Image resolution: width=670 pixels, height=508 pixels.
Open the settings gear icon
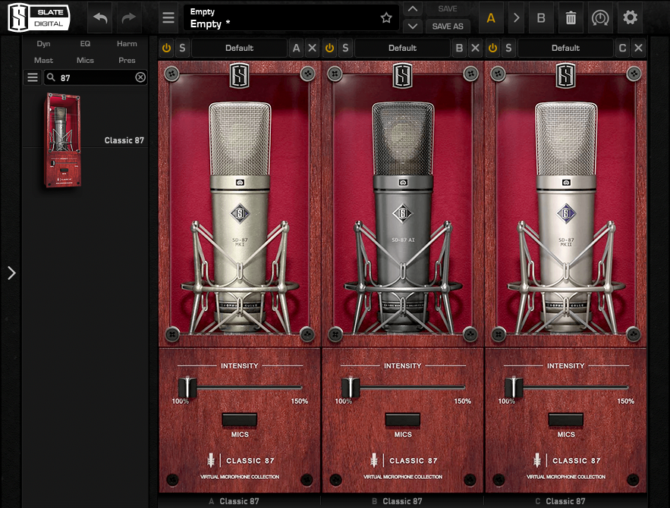(x=630, y=17)
